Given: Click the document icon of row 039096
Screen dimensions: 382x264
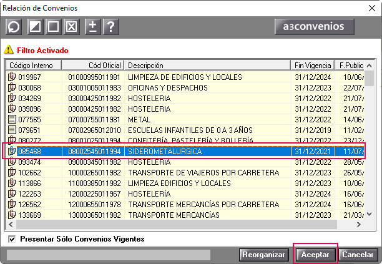Looking at the screenshot, I should 12,109.
